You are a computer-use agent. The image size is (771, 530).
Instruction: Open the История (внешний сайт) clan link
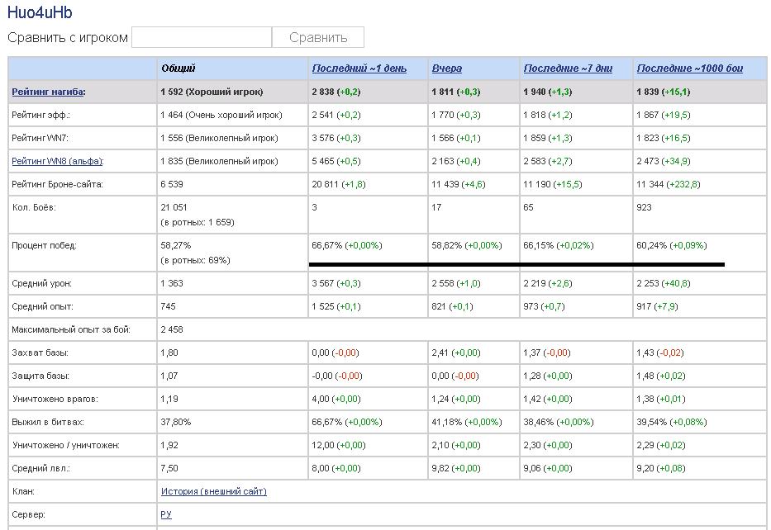click(213, 492)
